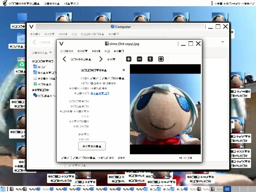
Task: Go to previous image in the viewer
Action: point(64,59)
